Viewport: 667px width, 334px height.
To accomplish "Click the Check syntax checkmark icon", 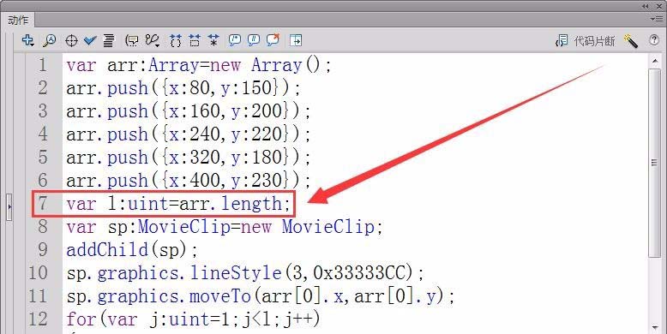I will click(90, 40).
